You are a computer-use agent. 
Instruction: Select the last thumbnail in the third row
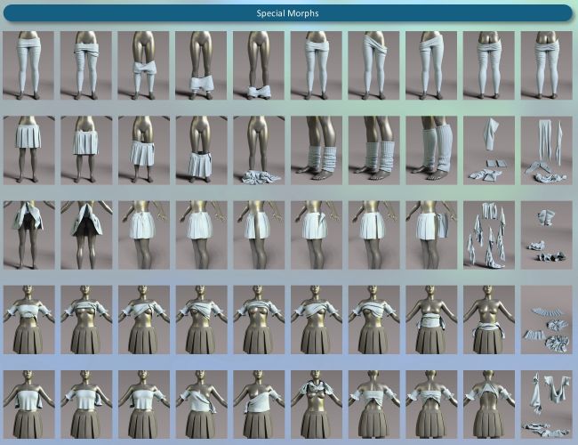(x=547, y=234)
